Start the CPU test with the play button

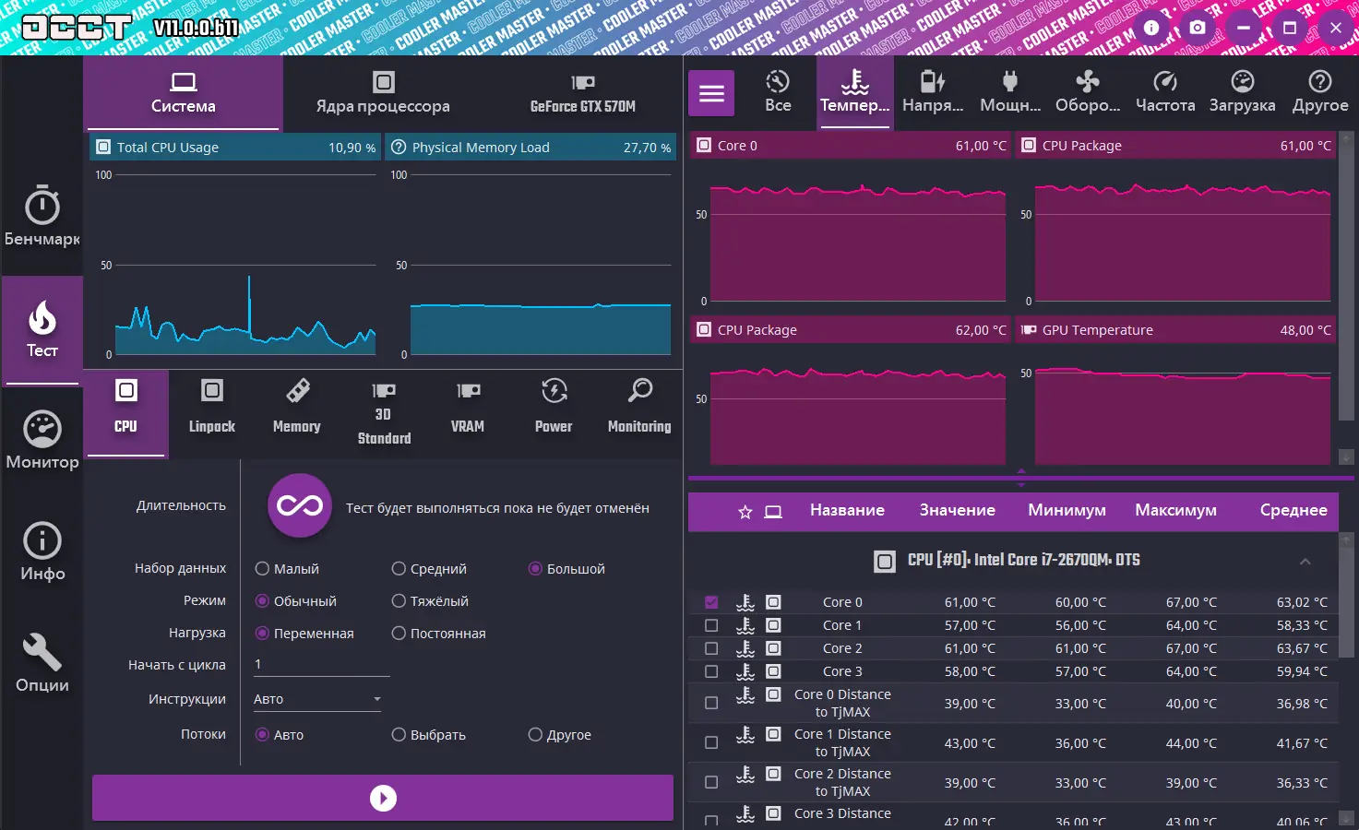(382, 797)
